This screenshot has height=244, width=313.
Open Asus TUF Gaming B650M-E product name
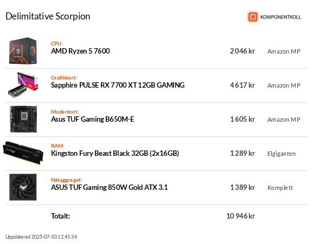(92, 119)
